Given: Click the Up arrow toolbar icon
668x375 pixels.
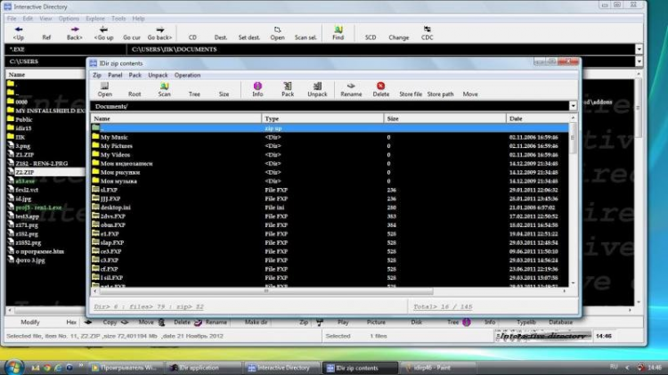Looking at the screenshot, I should (x=19, y=29).
